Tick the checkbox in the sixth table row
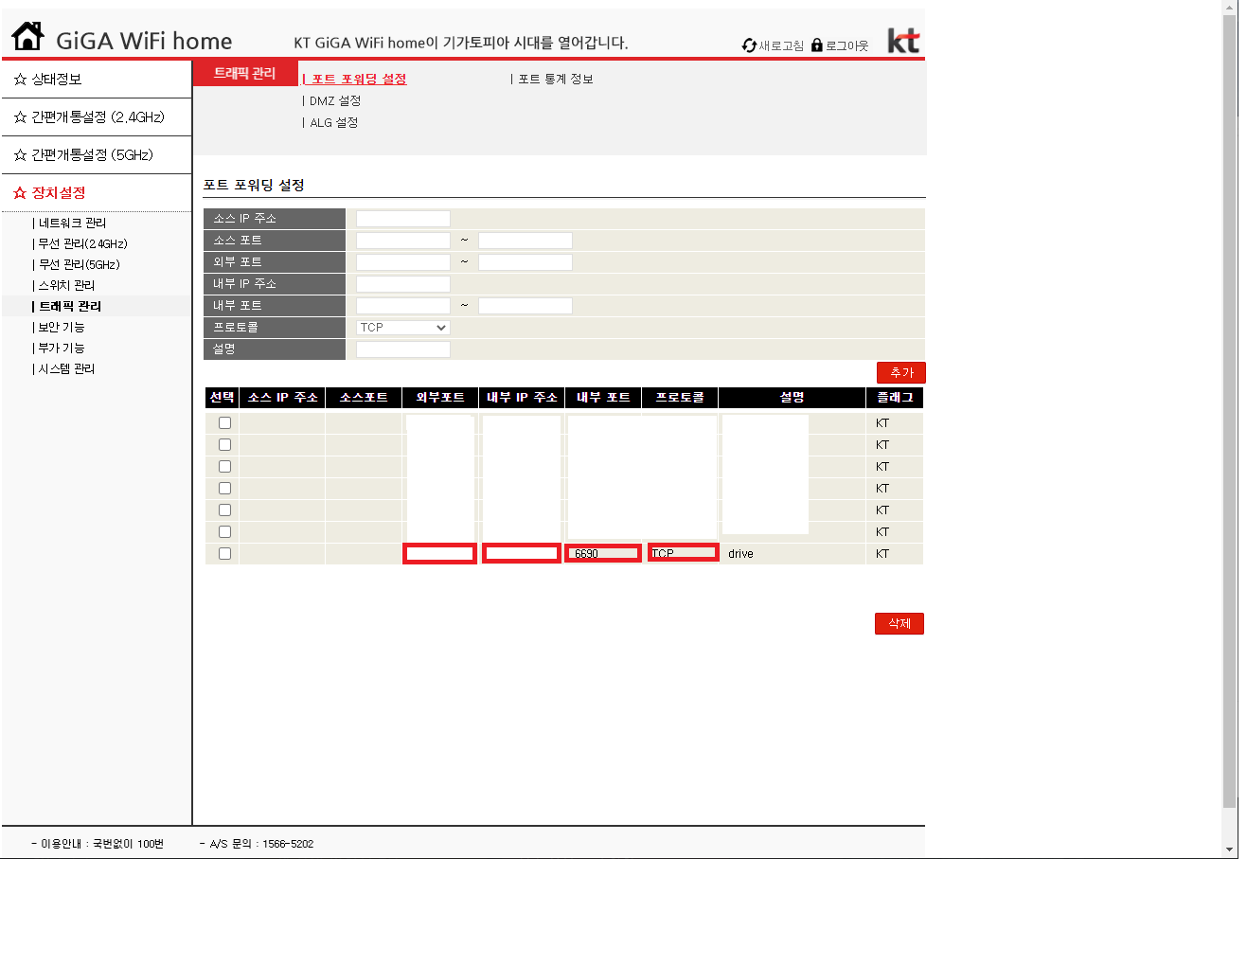This screenshot has height=966, width=1247. (x=224, y=532)
